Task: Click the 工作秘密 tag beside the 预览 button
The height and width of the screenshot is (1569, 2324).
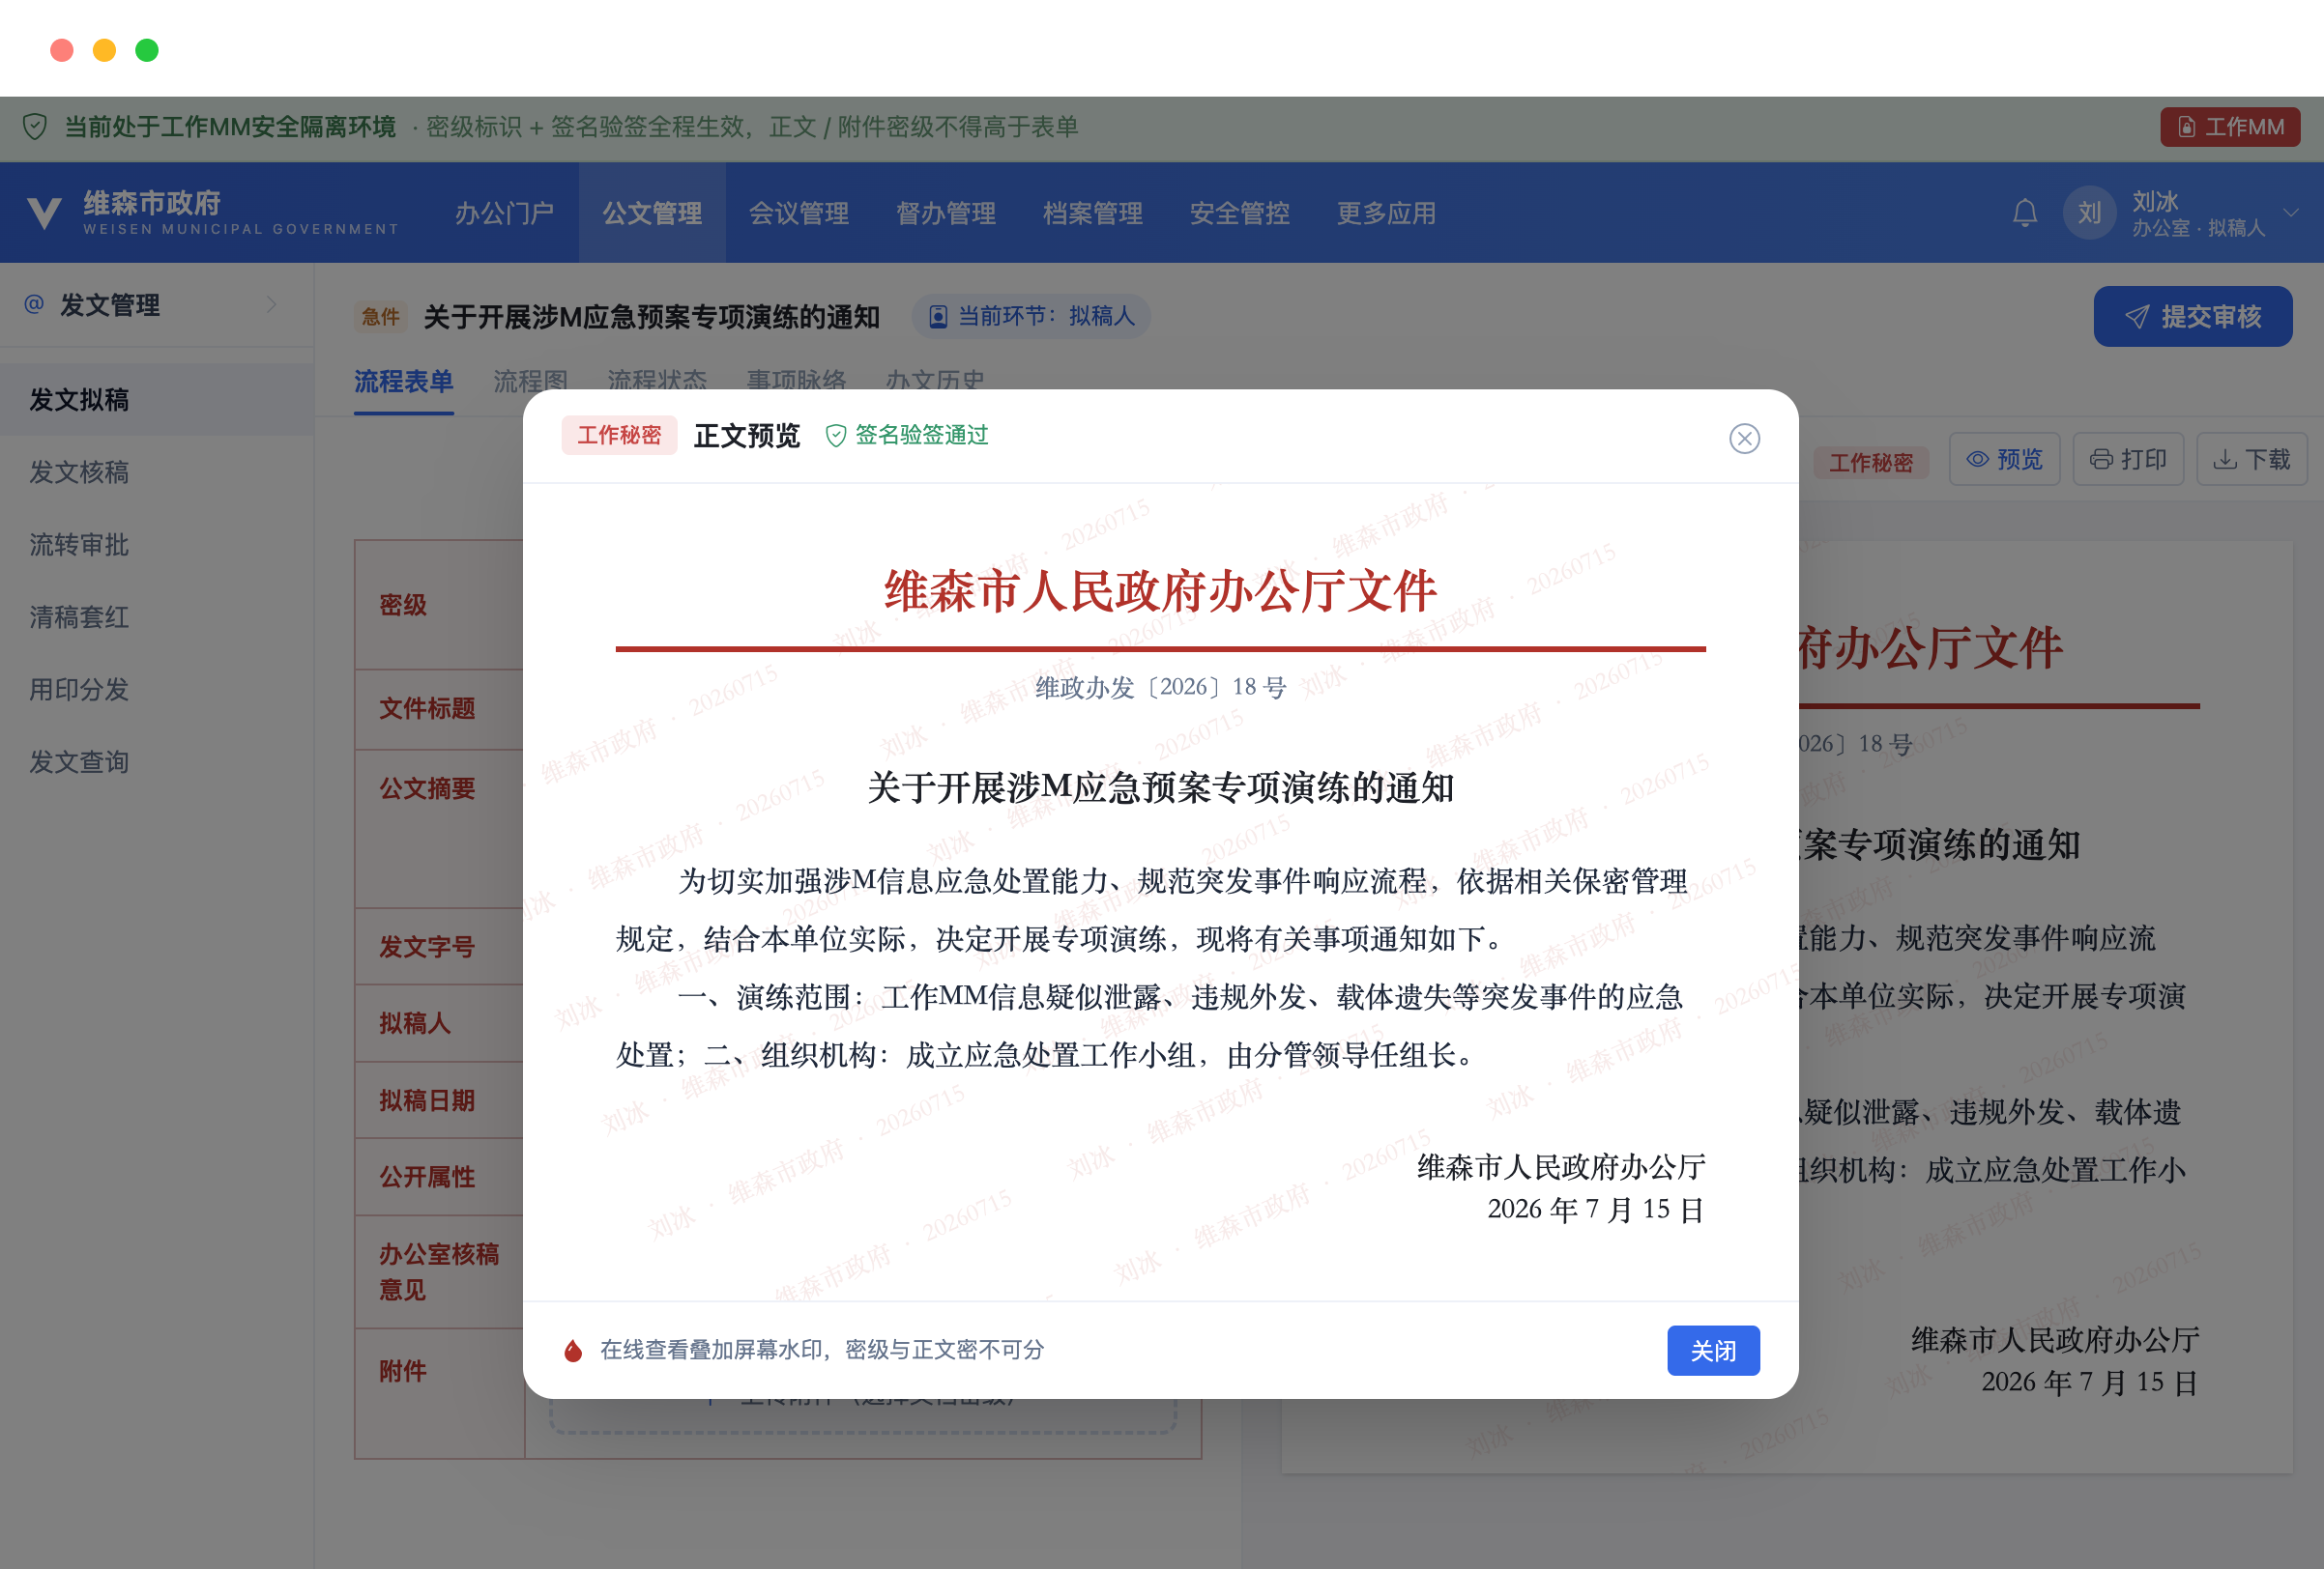Action: [x=1871, y=463]
